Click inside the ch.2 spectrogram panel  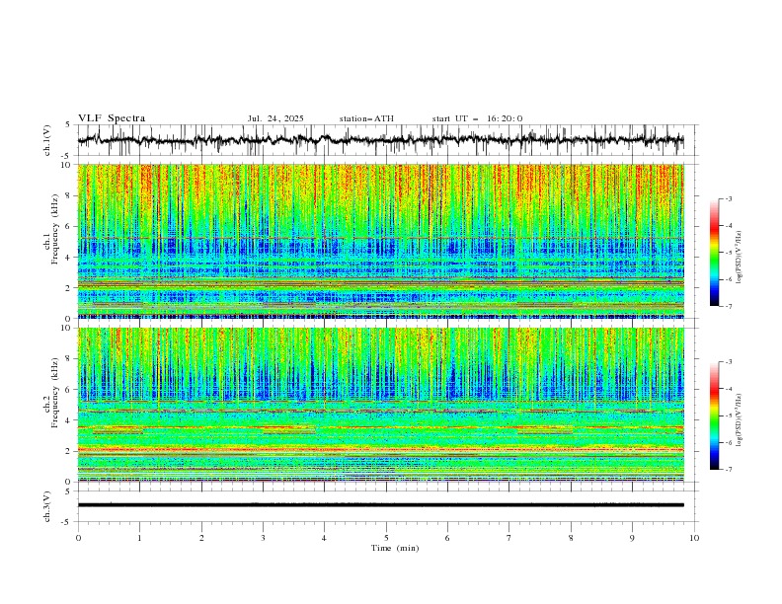380,405
